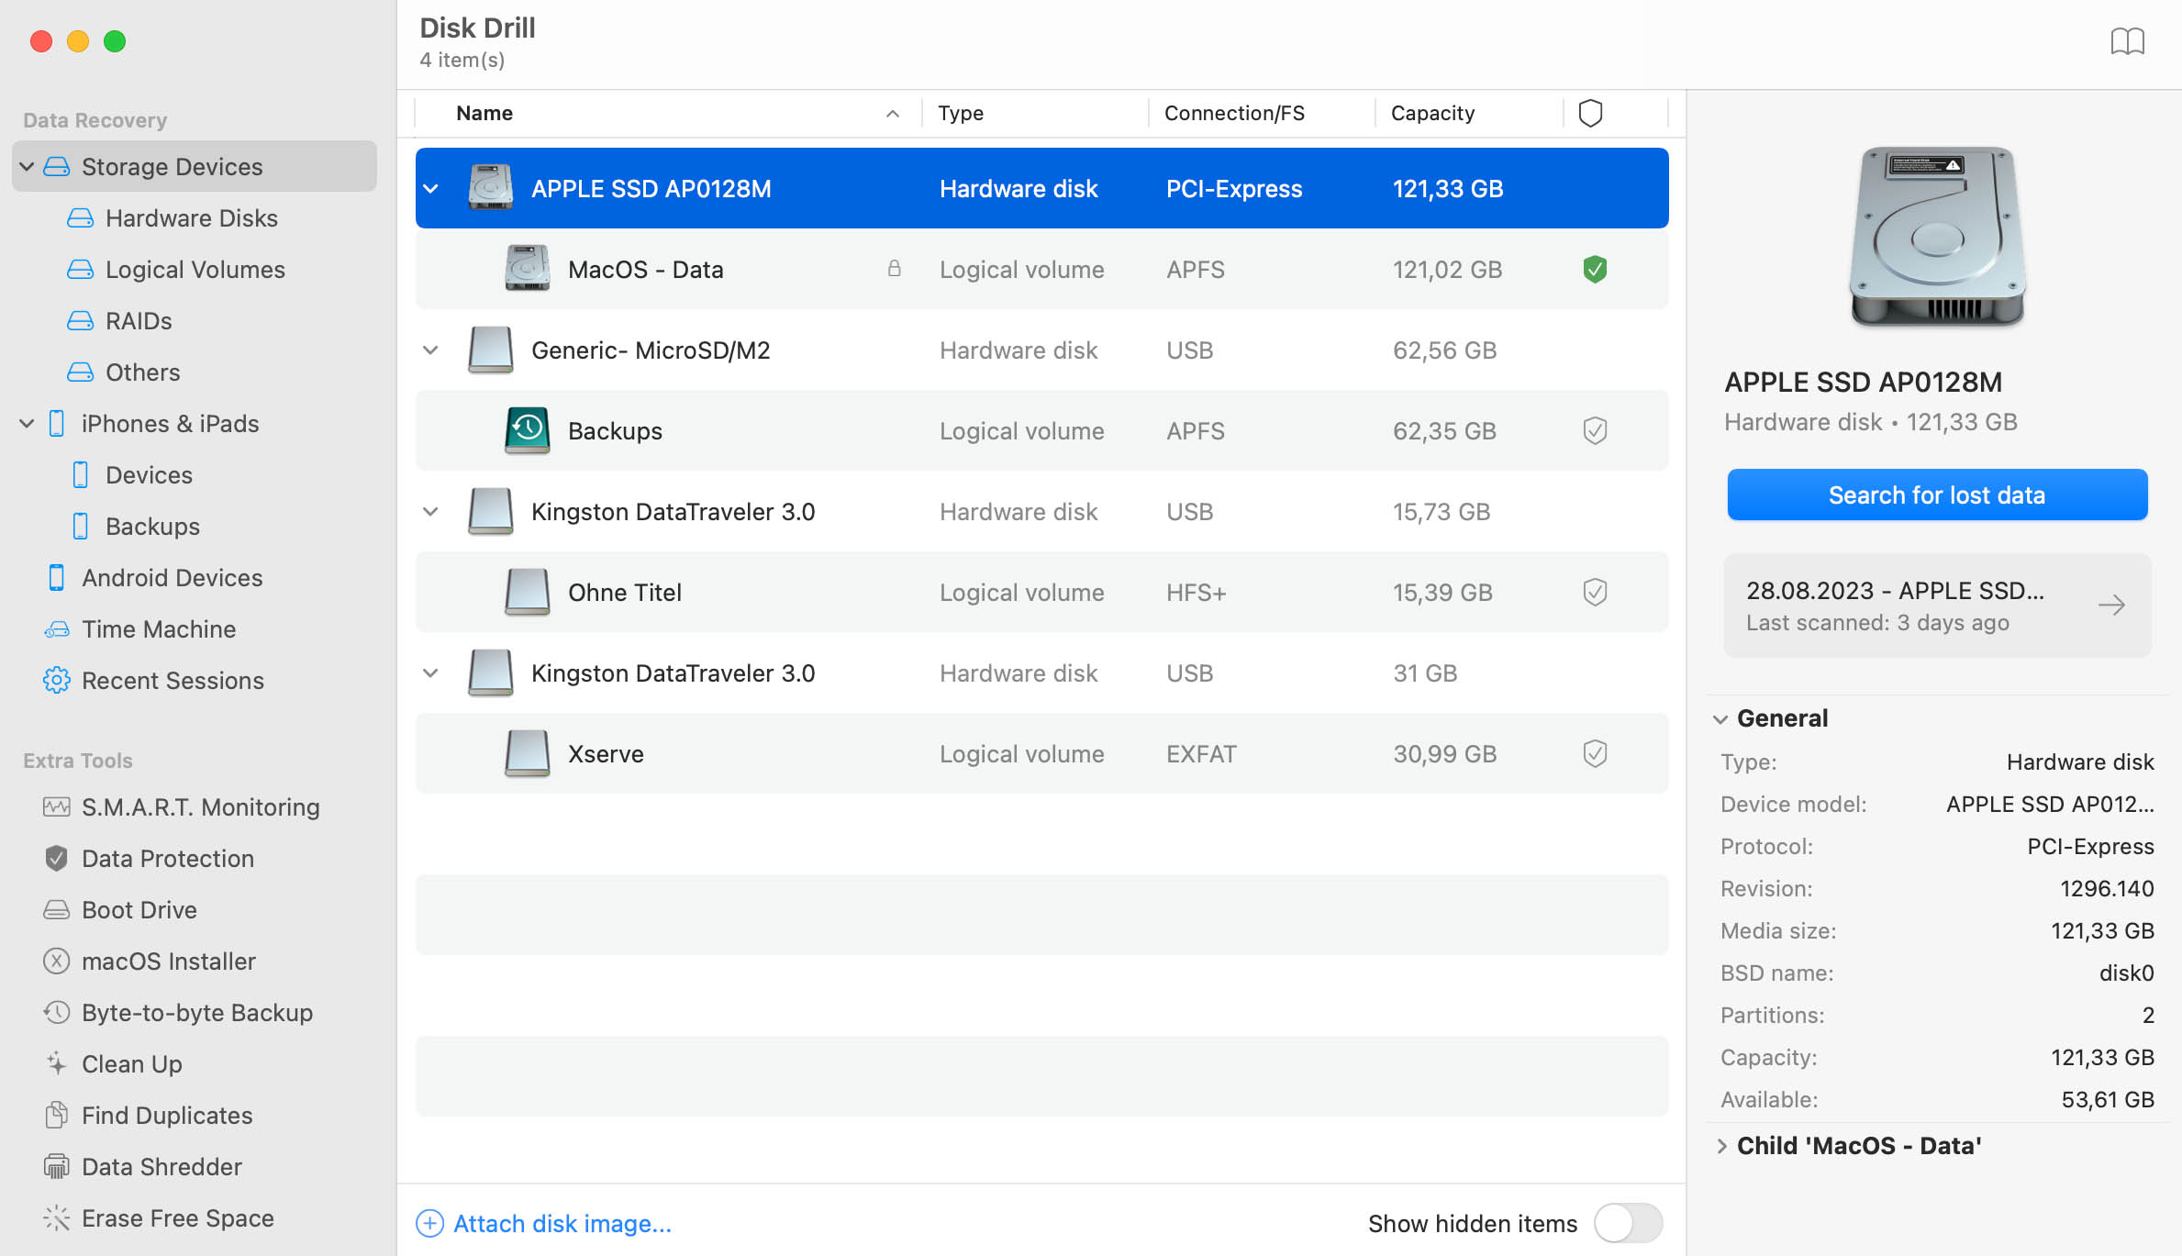Expand the Generic MicroSD/M2 device tree
Screen dimensions: 2182x1256
click(x=431, y=350)
